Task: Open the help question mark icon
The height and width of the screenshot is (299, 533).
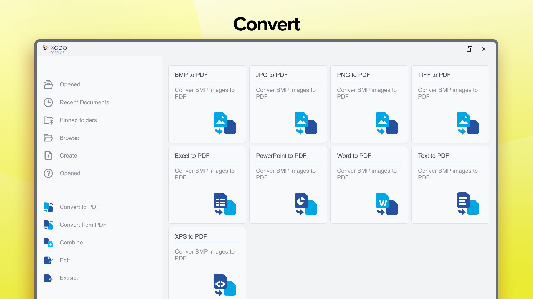Action: click(48, 173)
